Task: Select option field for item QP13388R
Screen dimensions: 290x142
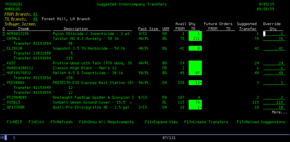Action: tap(3, 107)
